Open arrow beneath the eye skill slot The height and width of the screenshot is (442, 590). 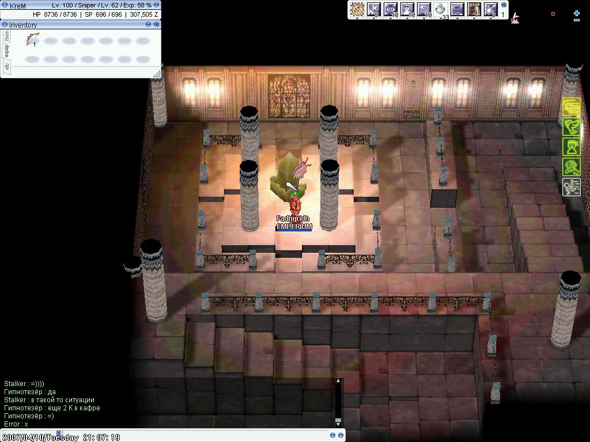tap(390, 18)
